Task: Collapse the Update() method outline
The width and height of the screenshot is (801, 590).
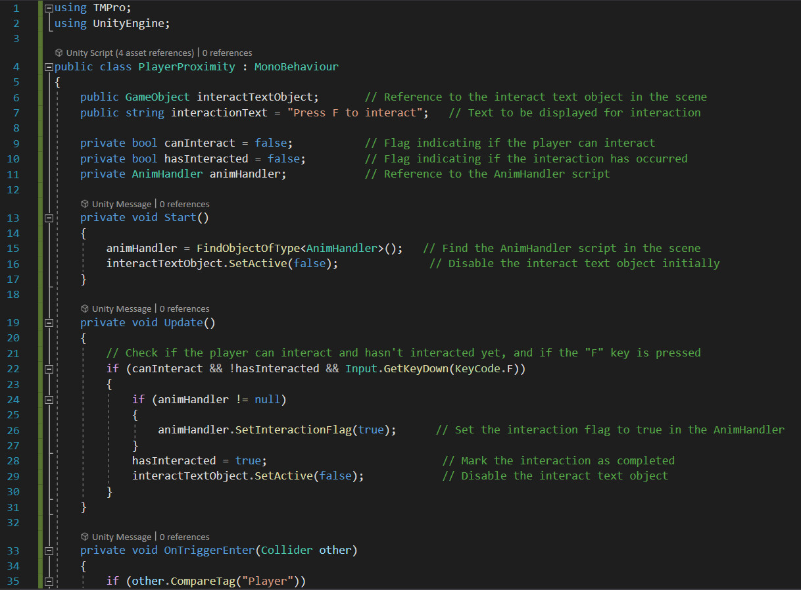Action: point(48,323)
